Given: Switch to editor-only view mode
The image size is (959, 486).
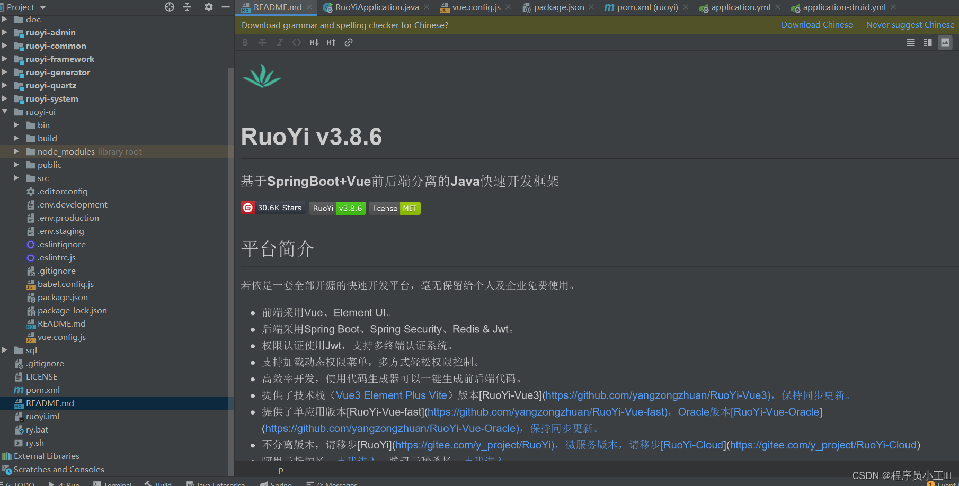Looking at the screenshot, I should pos(911,42).
